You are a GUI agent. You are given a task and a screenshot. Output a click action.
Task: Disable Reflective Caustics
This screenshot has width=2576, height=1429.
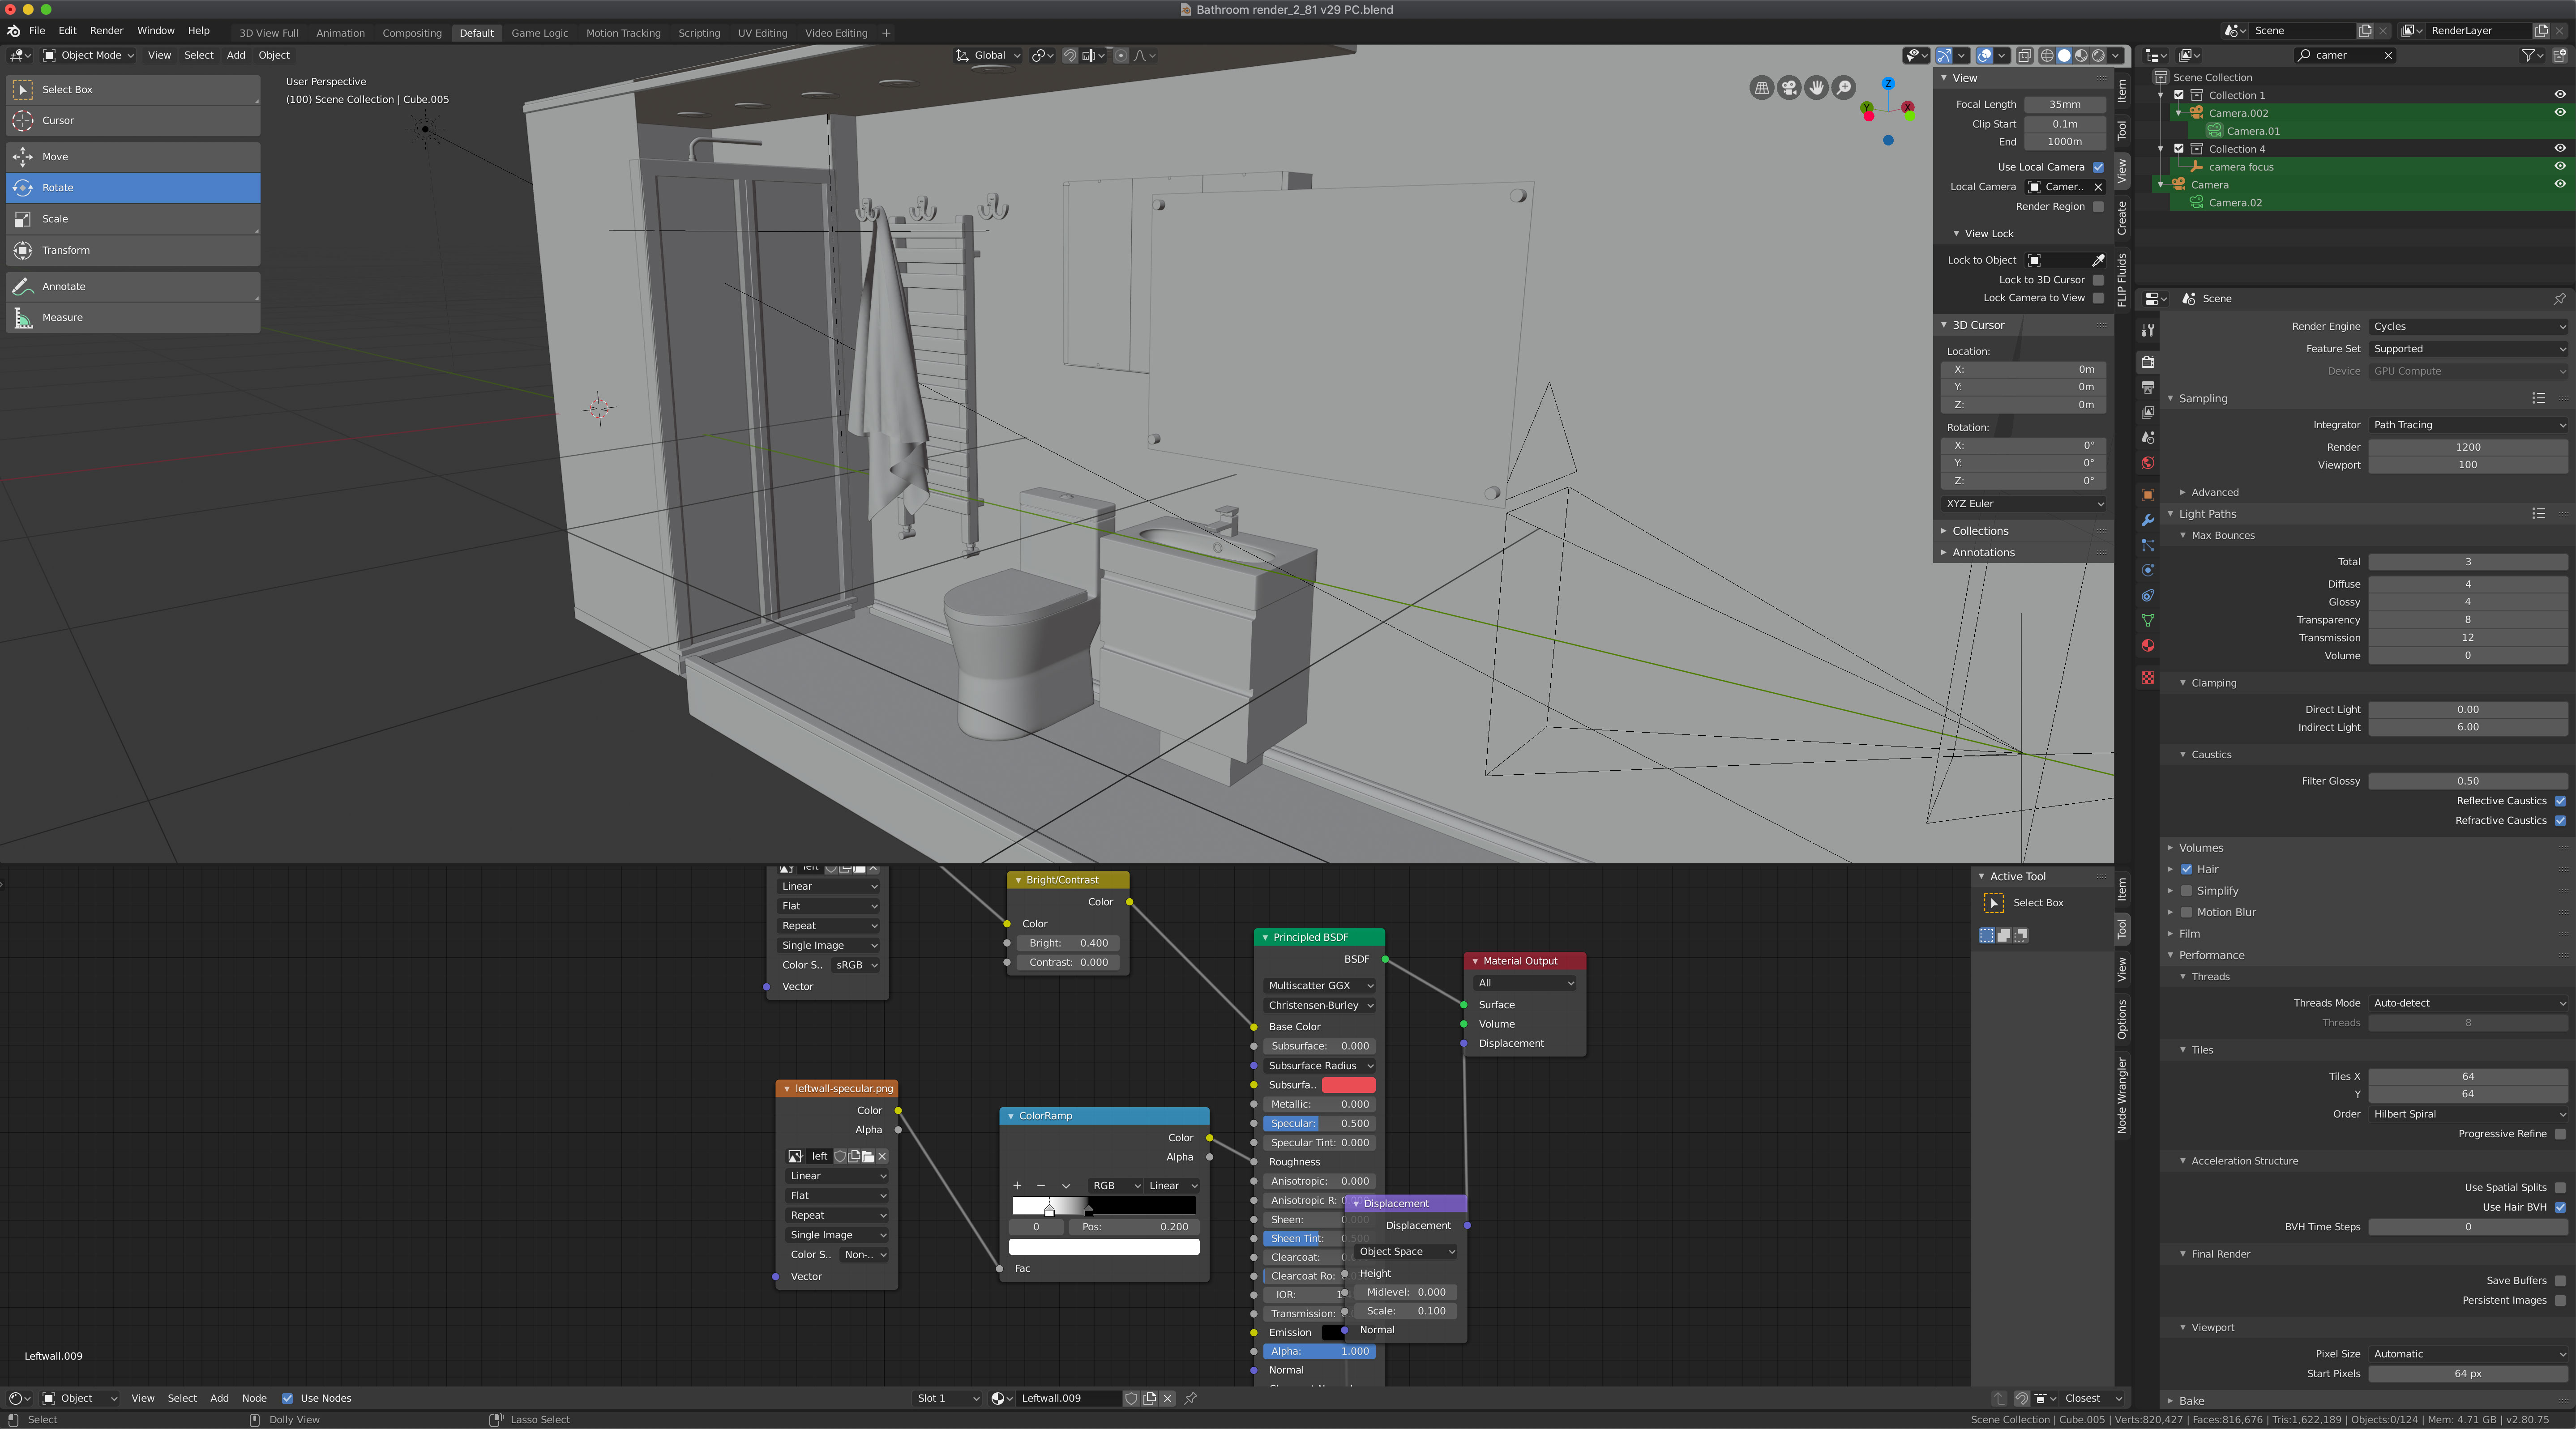[2560, 801]
